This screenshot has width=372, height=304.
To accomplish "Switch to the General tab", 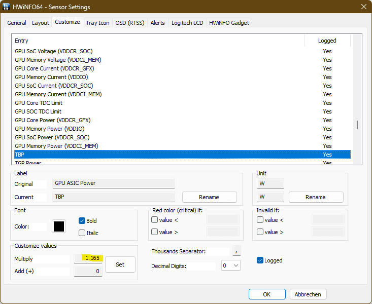I will point(17,23).
